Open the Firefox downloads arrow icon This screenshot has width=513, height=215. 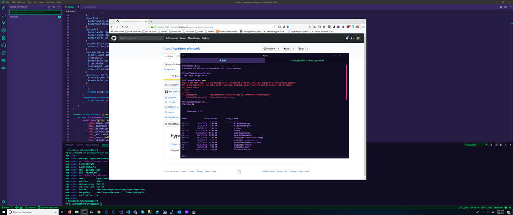pos(310,27)
